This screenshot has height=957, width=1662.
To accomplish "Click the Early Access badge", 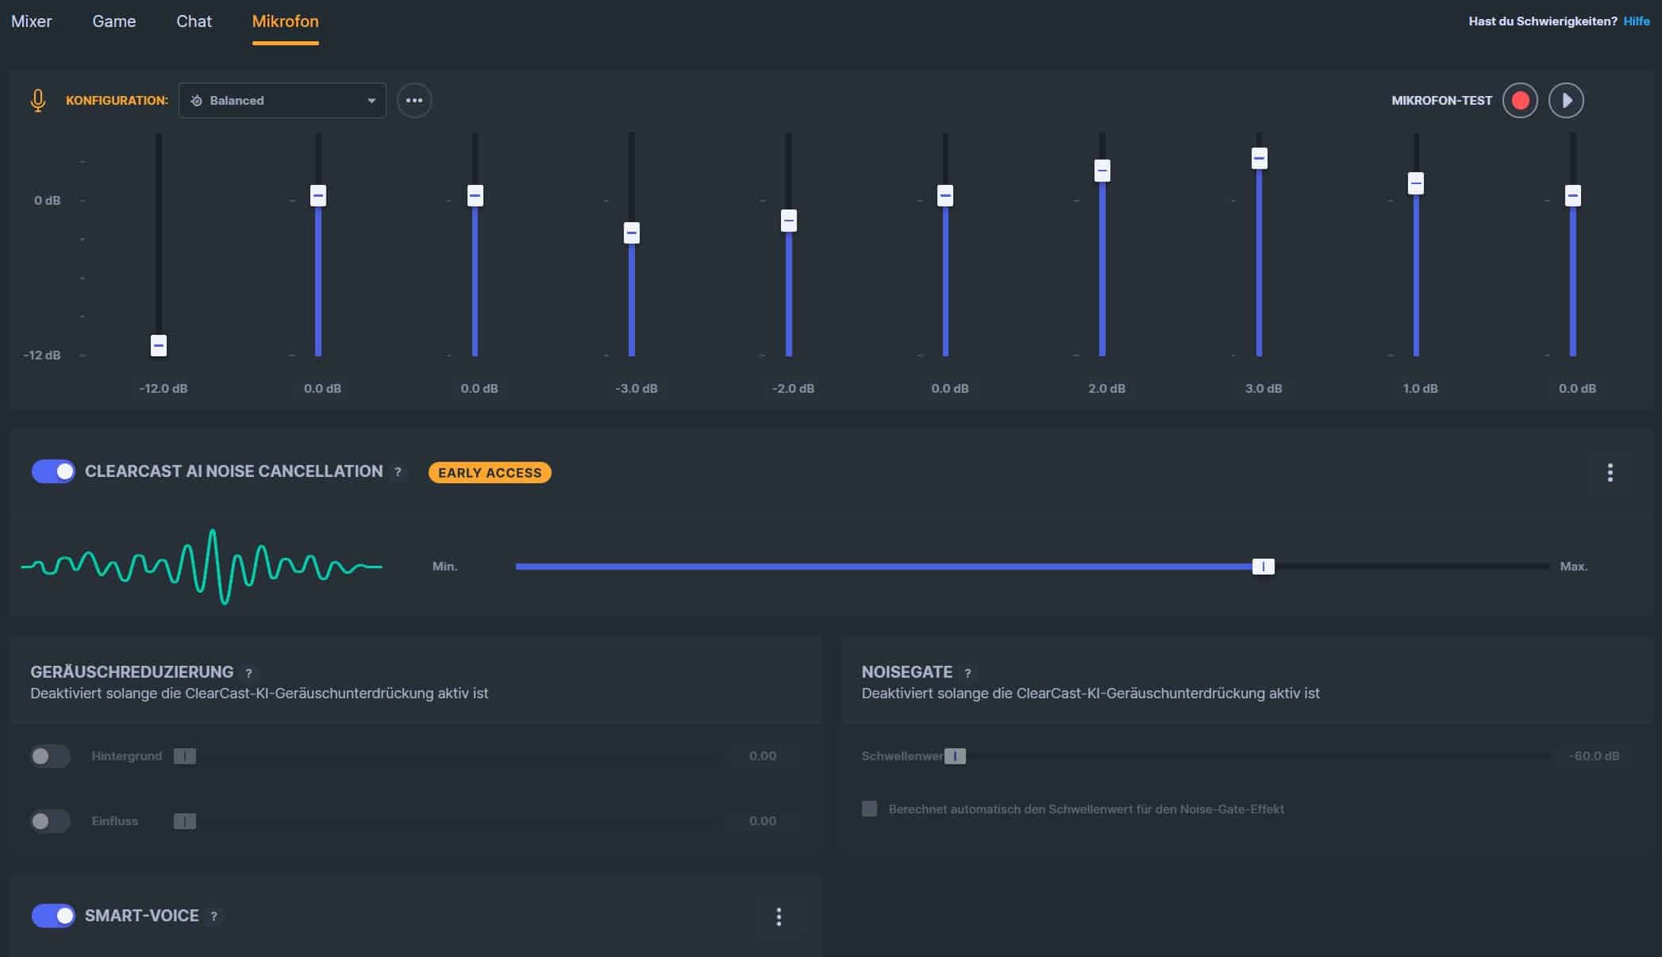I will point(490,473).
